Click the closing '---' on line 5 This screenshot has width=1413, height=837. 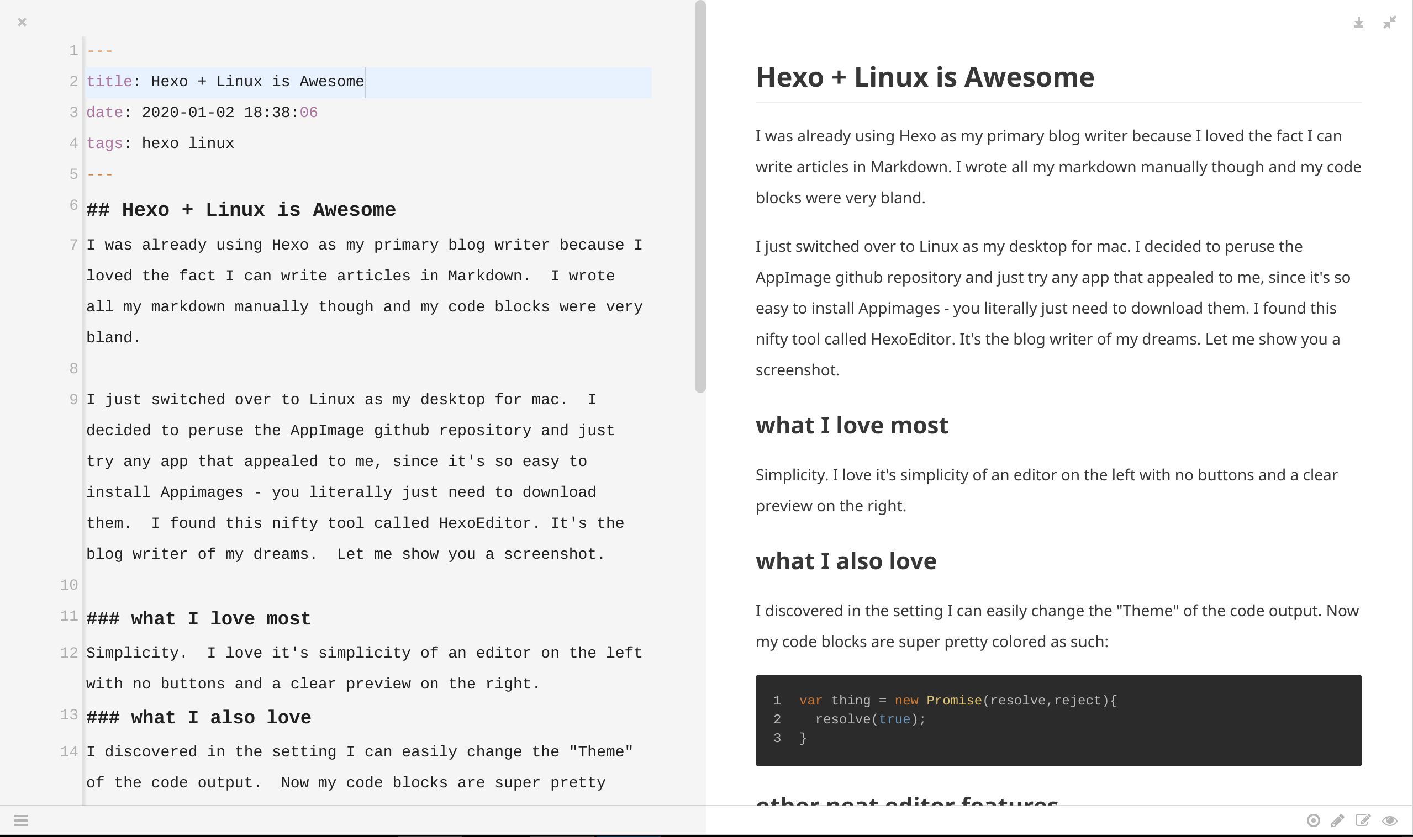100,174
